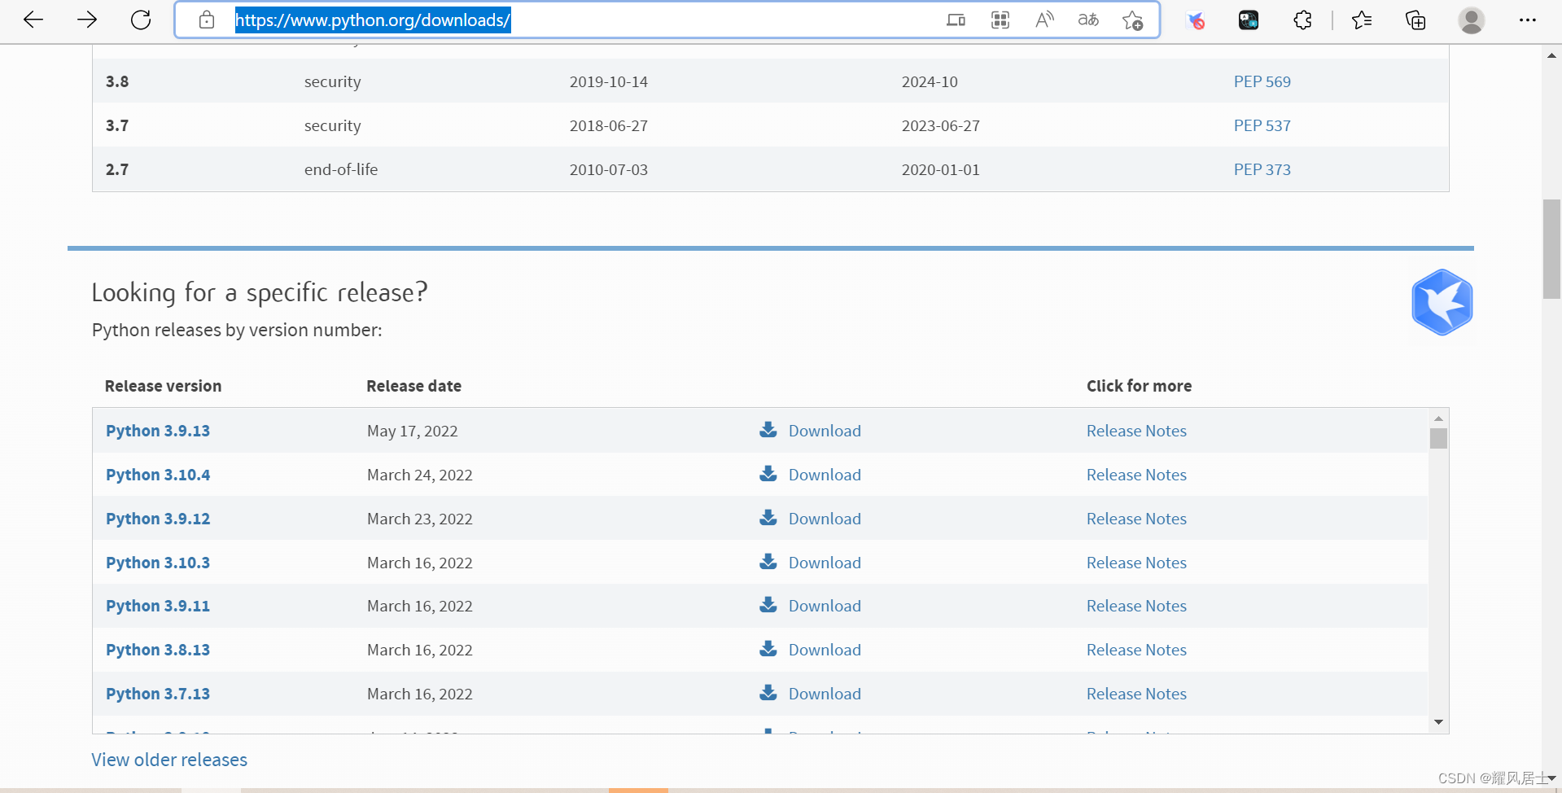Click the end-of-life status for 2.7
Screen dimensions: 1562x793
pyautogui.click(x=341, y=169)
